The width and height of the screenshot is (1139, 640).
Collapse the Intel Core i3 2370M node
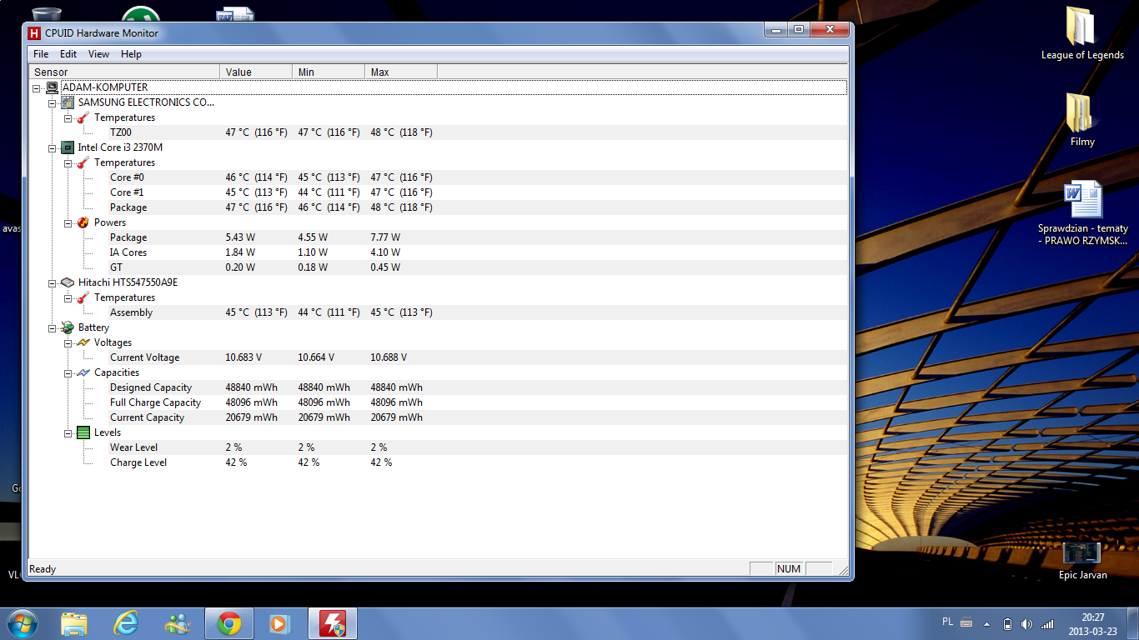tap(53, 147)
